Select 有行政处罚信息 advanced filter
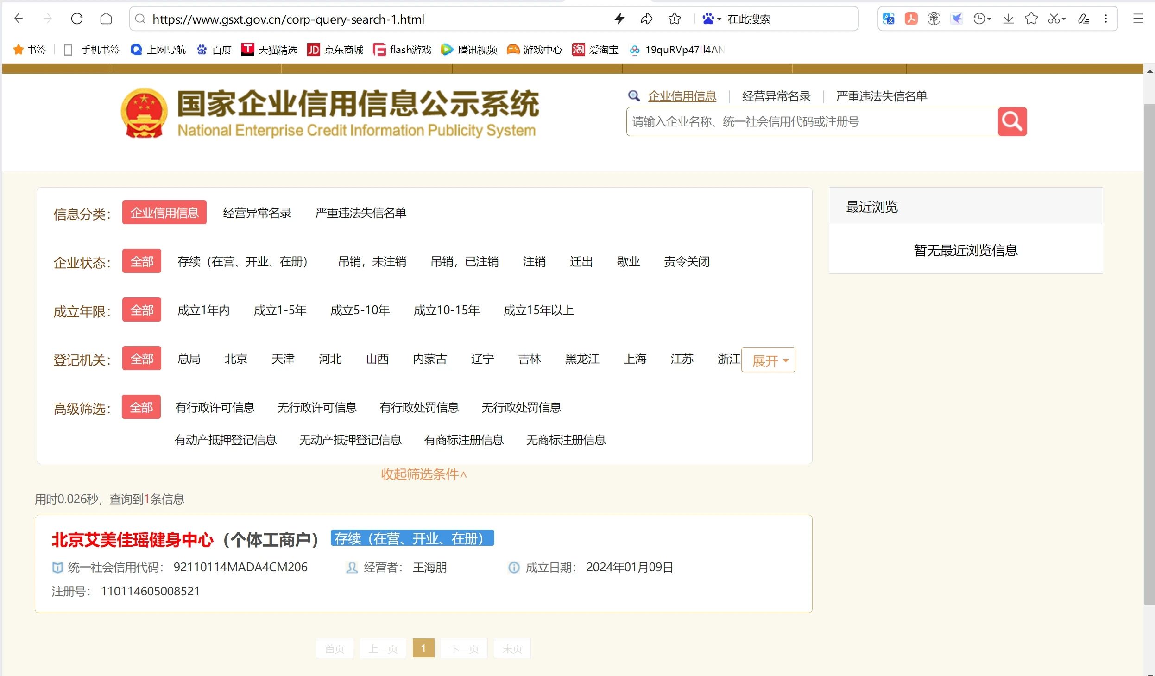1155x676 pixels. pyautogui.click(x=419, y=408)
